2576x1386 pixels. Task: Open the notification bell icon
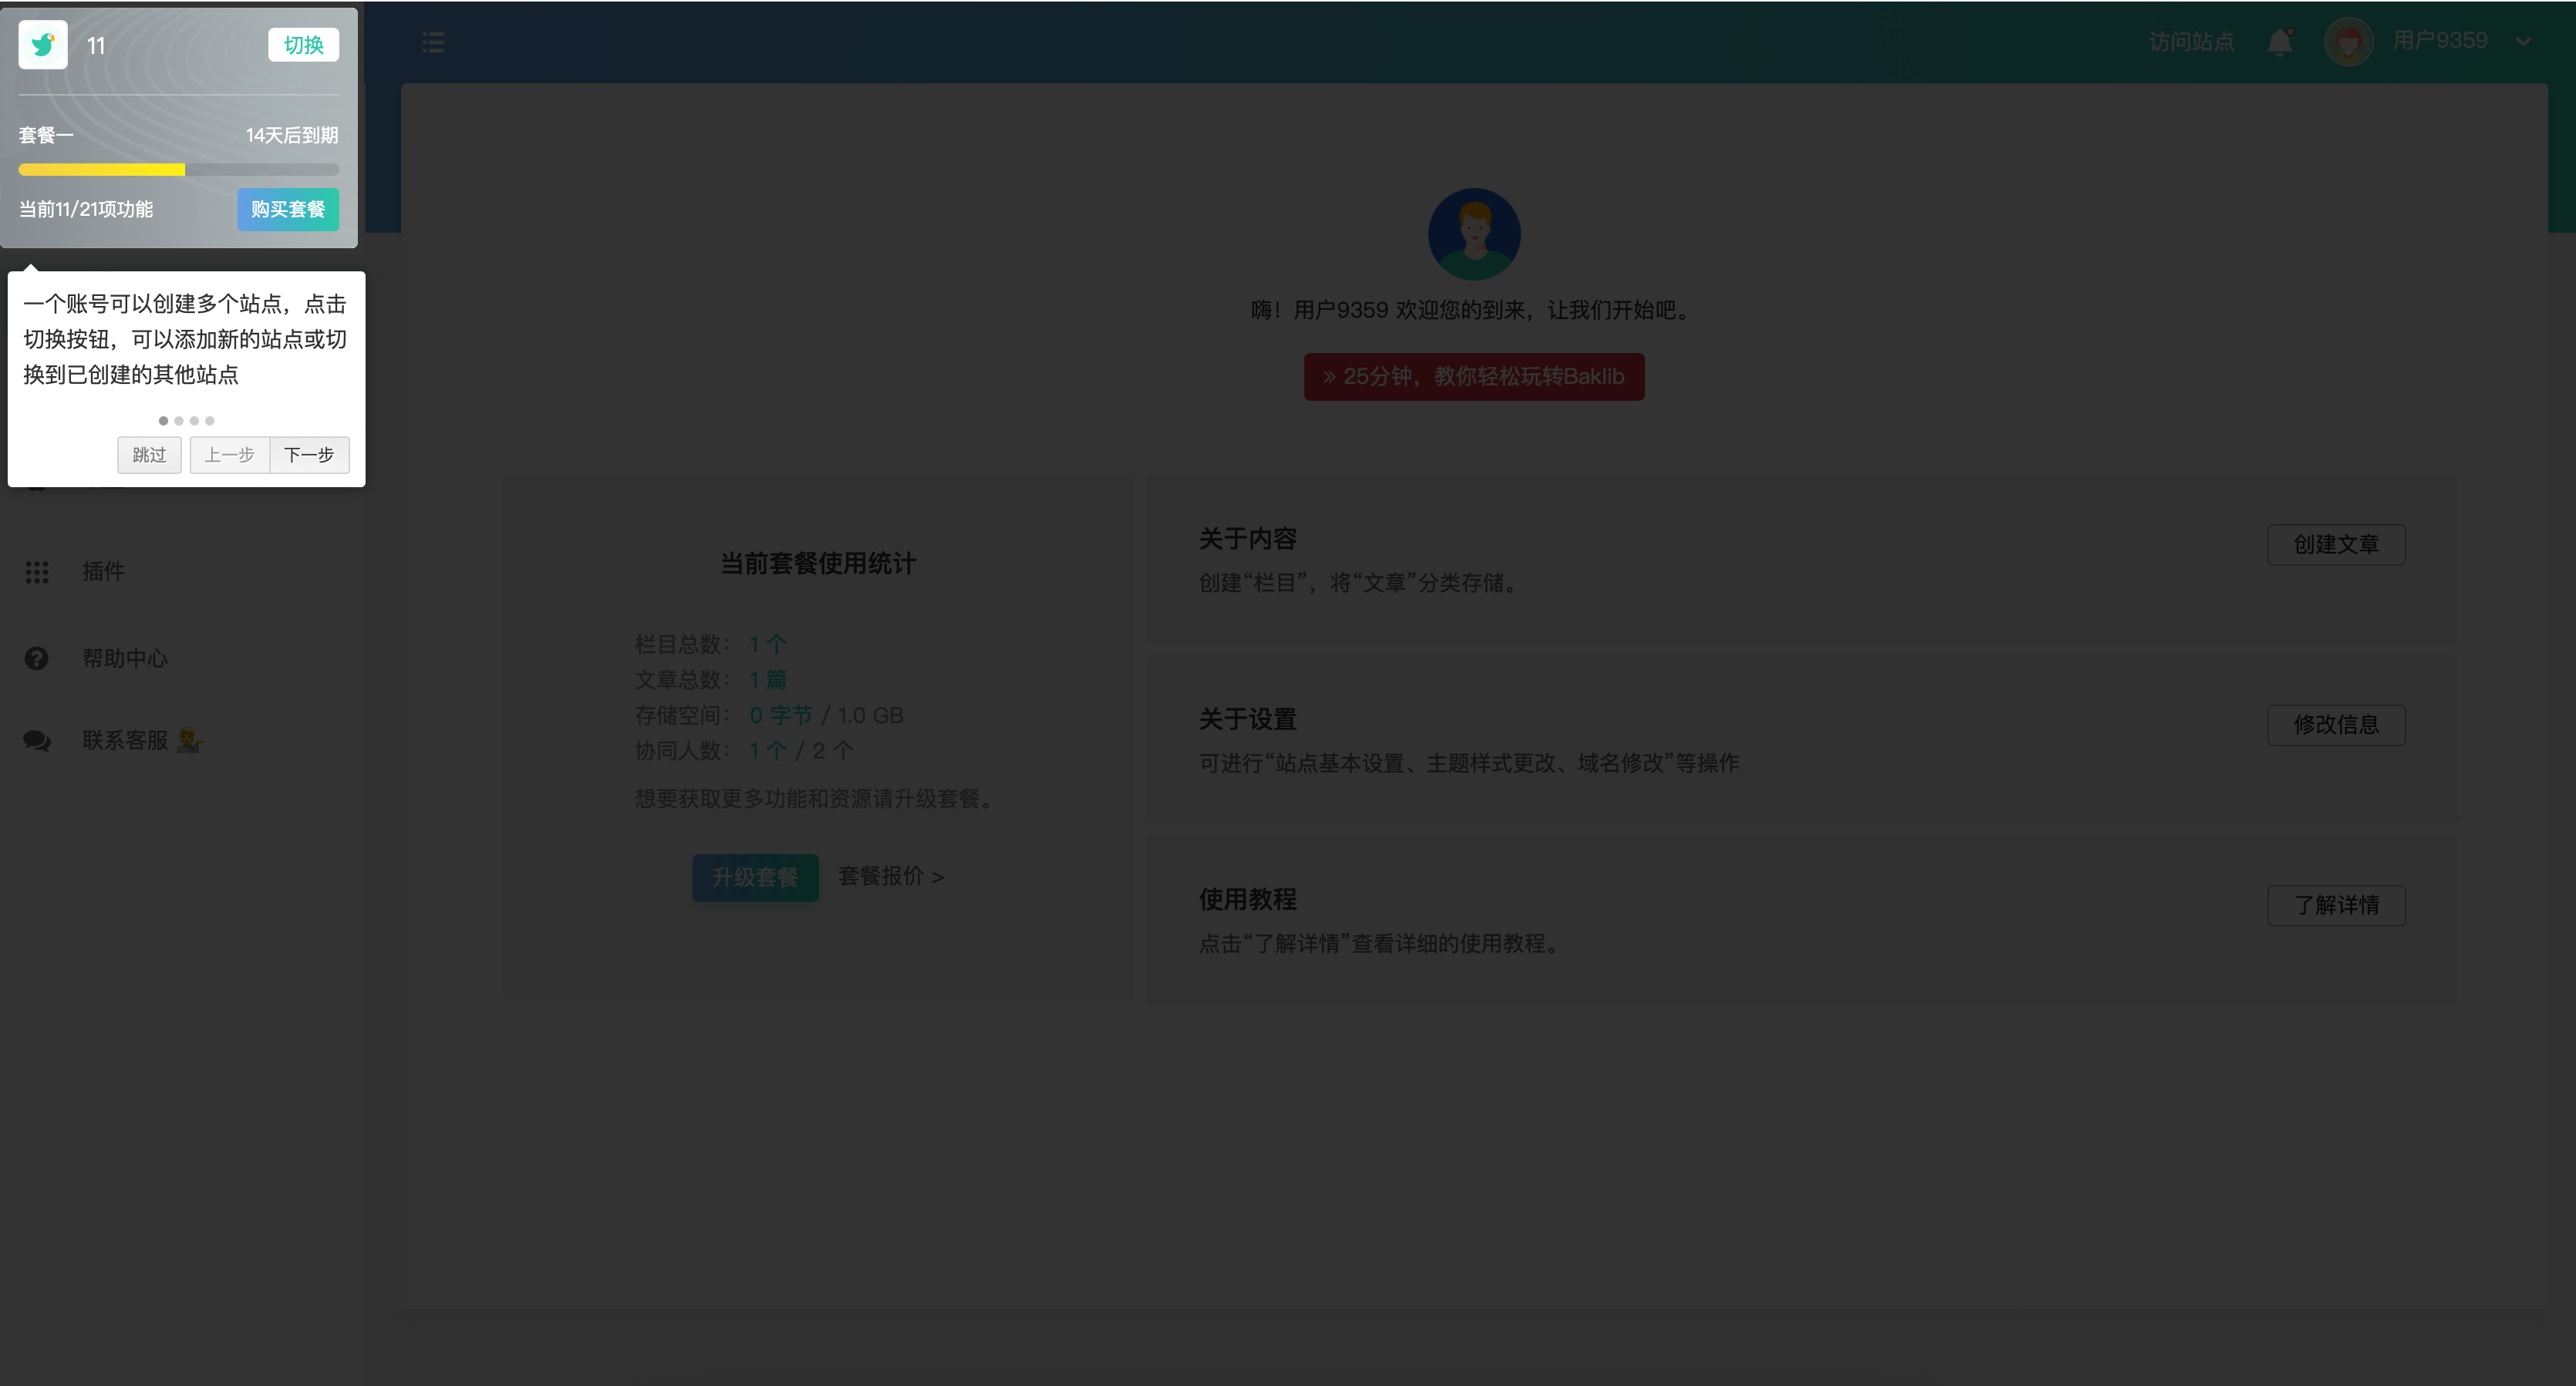click(x=2280, y=42)
